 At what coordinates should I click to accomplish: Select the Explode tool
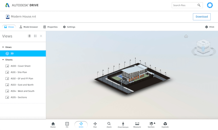pyautogui.click(x=165, y=125)
